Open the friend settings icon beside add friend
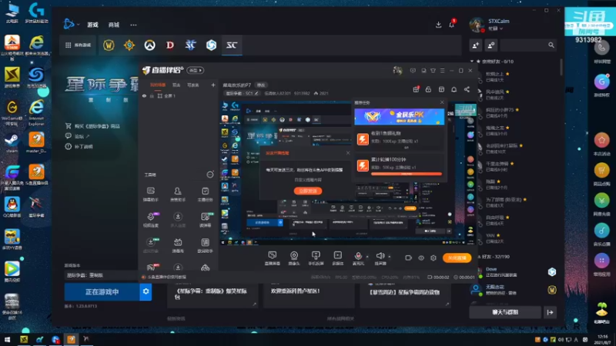 (x=491, y=45)
